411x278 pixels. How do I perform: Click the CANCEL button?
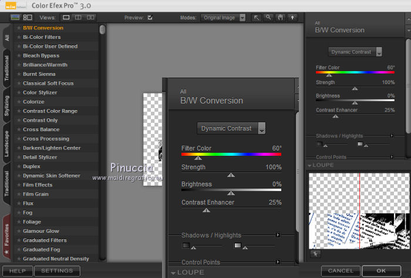pos(341,271)
